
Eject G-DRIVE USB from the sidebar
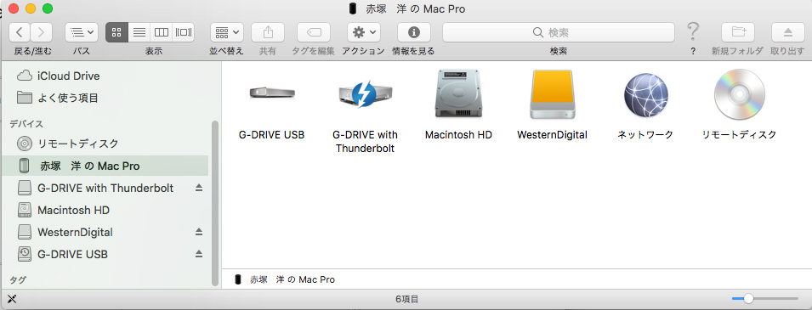coord(199,254)
